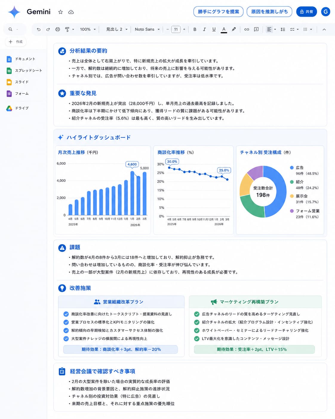Print the document with the printer icon
Viewport: 335px width, 419px height.
[x=58, y=29]
